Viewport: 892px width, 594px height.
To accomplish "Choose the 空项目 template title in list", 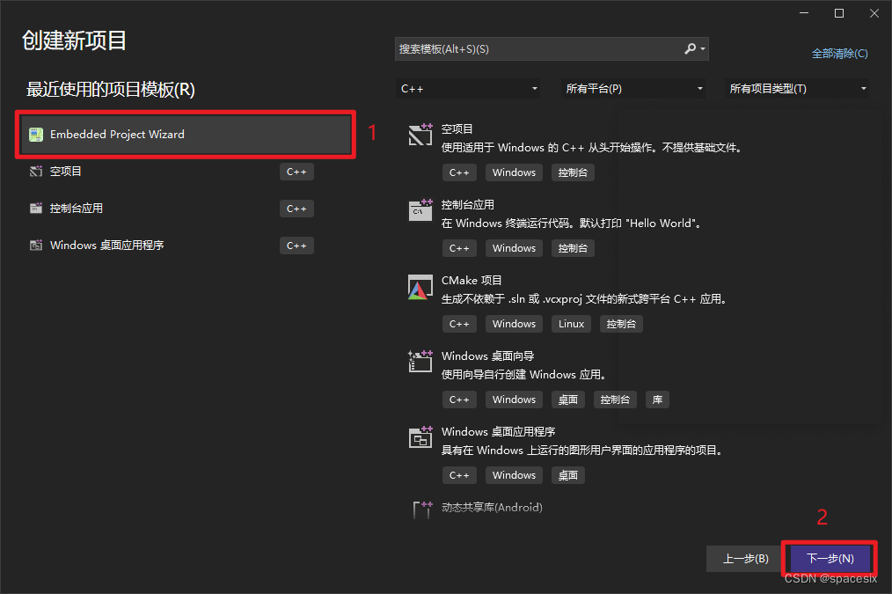I will (457, 129).
